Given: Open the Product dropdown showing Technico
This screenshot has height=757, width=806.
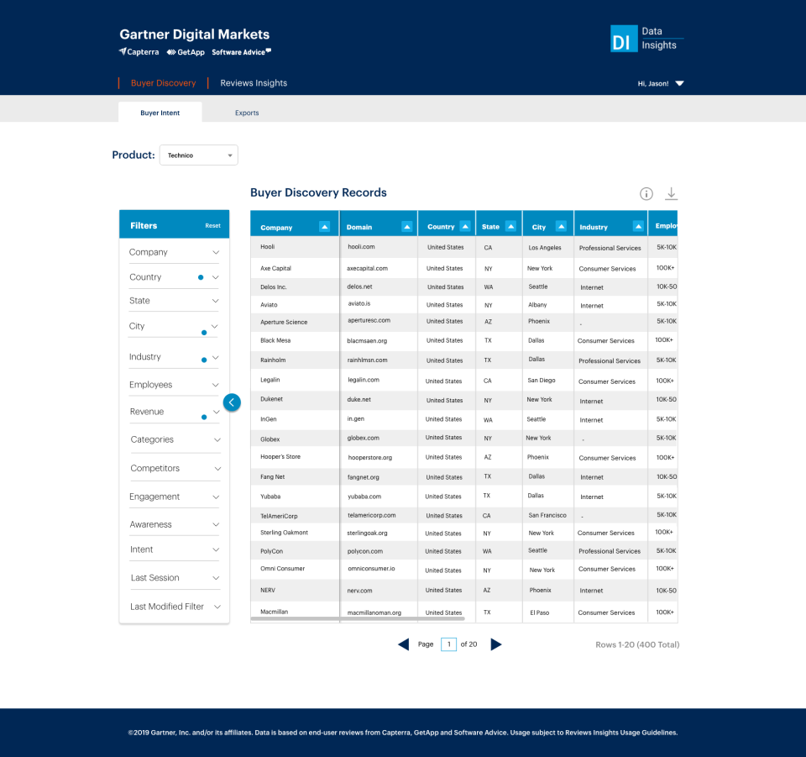Looking at the screenshot, I should (198, 155).
